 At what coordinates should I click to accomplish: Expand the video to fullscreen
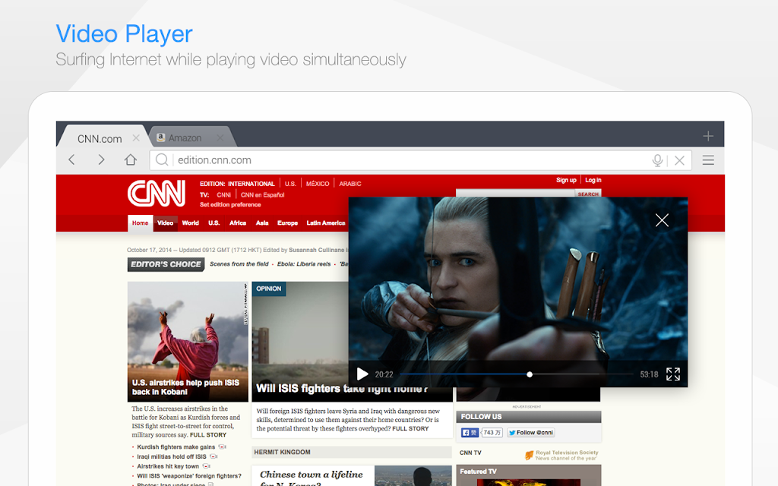[x=673, y=374]
